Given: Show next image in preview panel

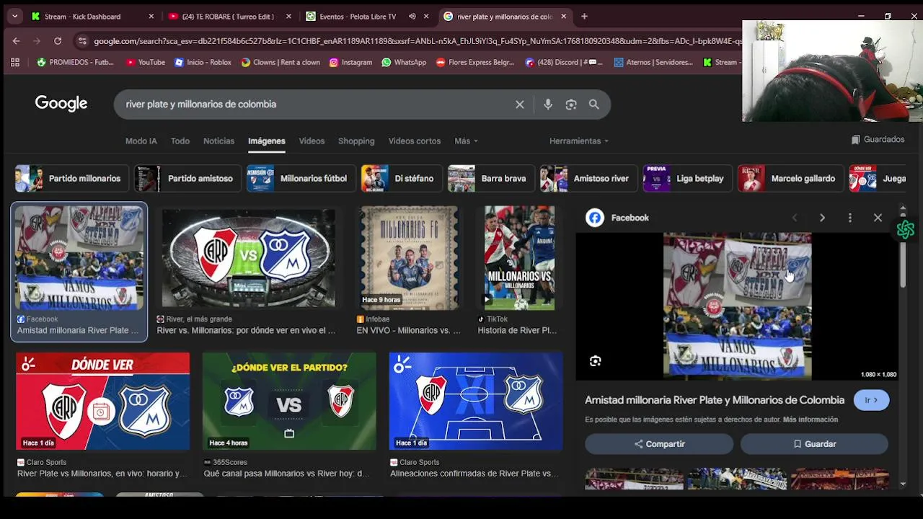Looking at the screenshot, I should [822, 218].
